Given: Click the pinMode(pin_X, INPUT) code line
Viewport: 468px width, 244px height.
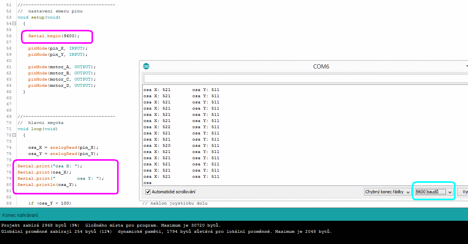Looking at the screenshot, I should [x=58, y=48].
